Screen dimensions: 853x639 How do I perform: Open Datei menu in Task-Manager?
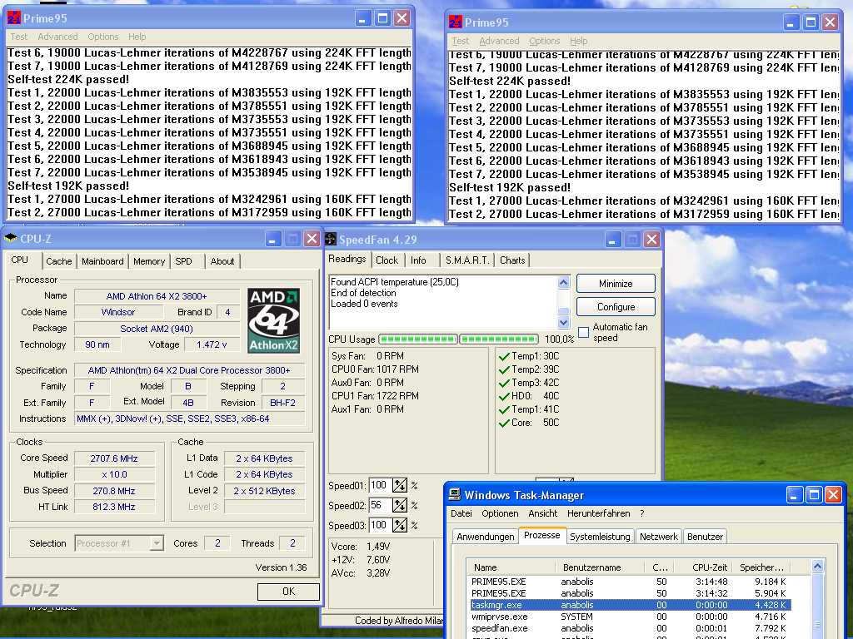461,513
